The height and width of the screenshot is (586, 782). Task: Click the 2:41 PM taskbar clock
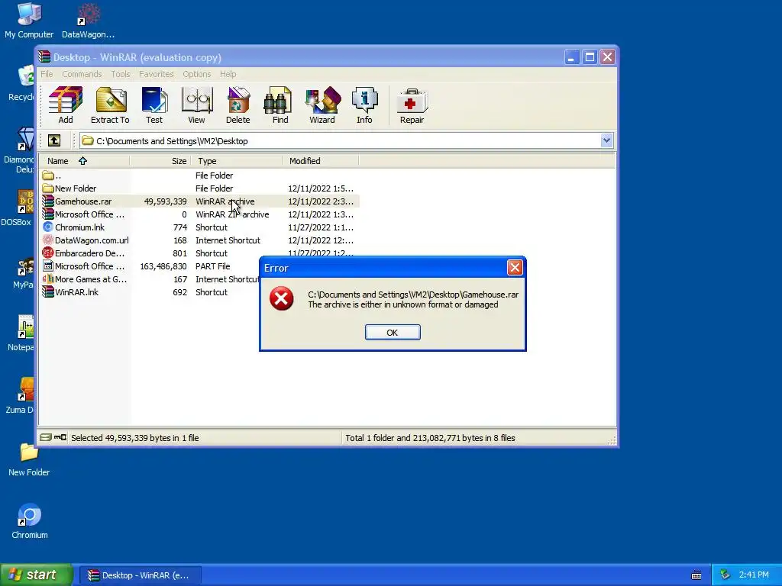[x=754, y=575]
